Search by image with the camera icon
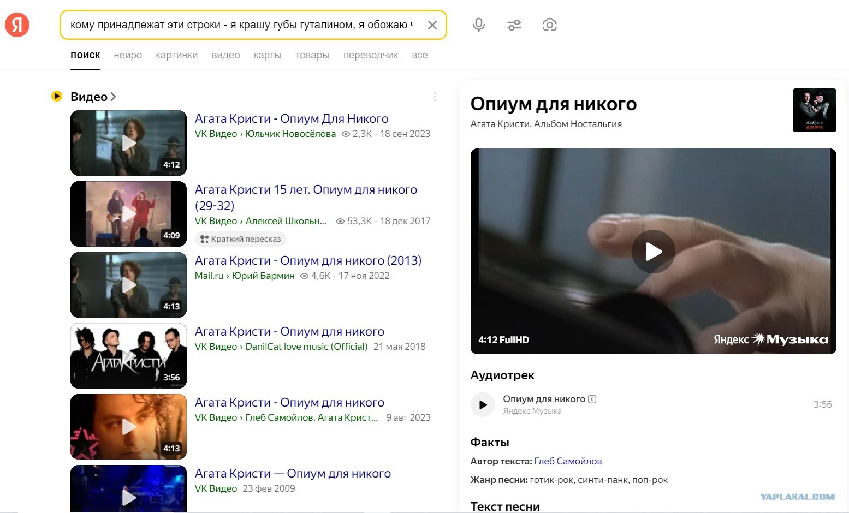Image resolution: width=849 pixels, height=513 pixels. click(x=550, y=25)
